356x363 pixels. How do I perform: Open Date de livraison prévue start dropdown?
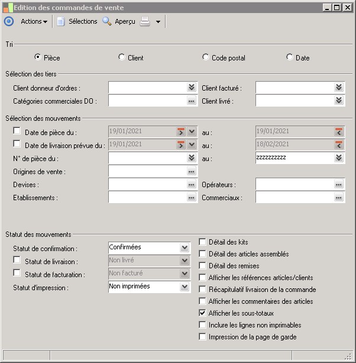192,144
